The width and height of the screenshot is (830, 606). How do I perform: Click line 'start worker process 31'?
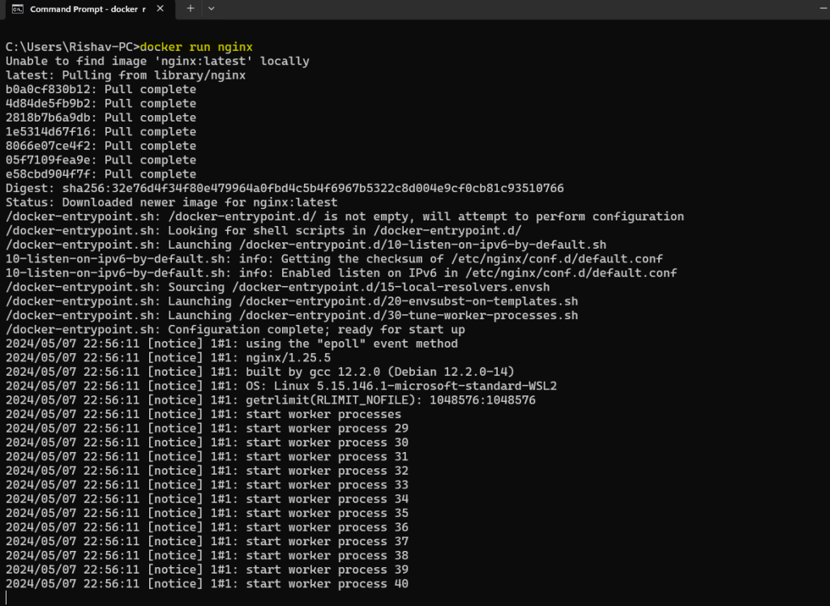click(207, 457)
